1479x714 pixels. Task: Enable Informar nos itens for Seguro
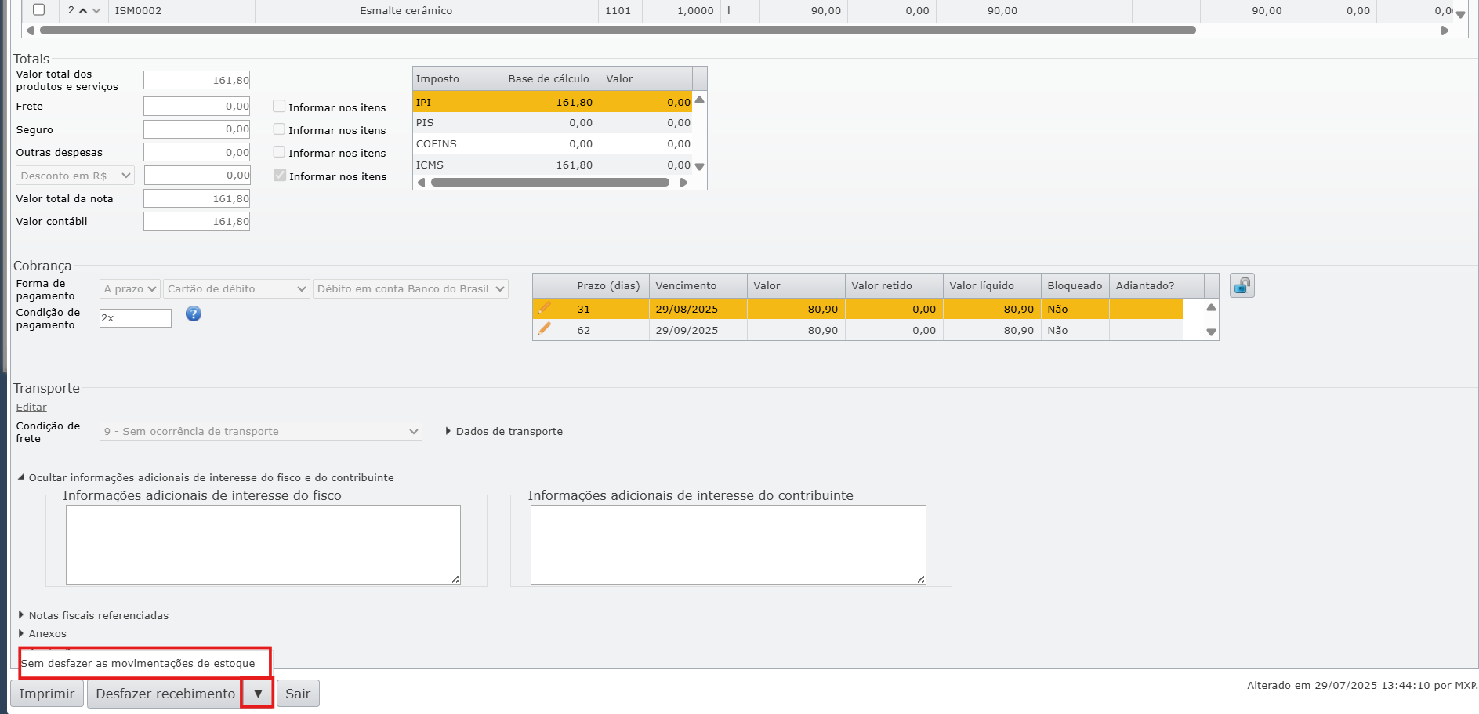279,129
